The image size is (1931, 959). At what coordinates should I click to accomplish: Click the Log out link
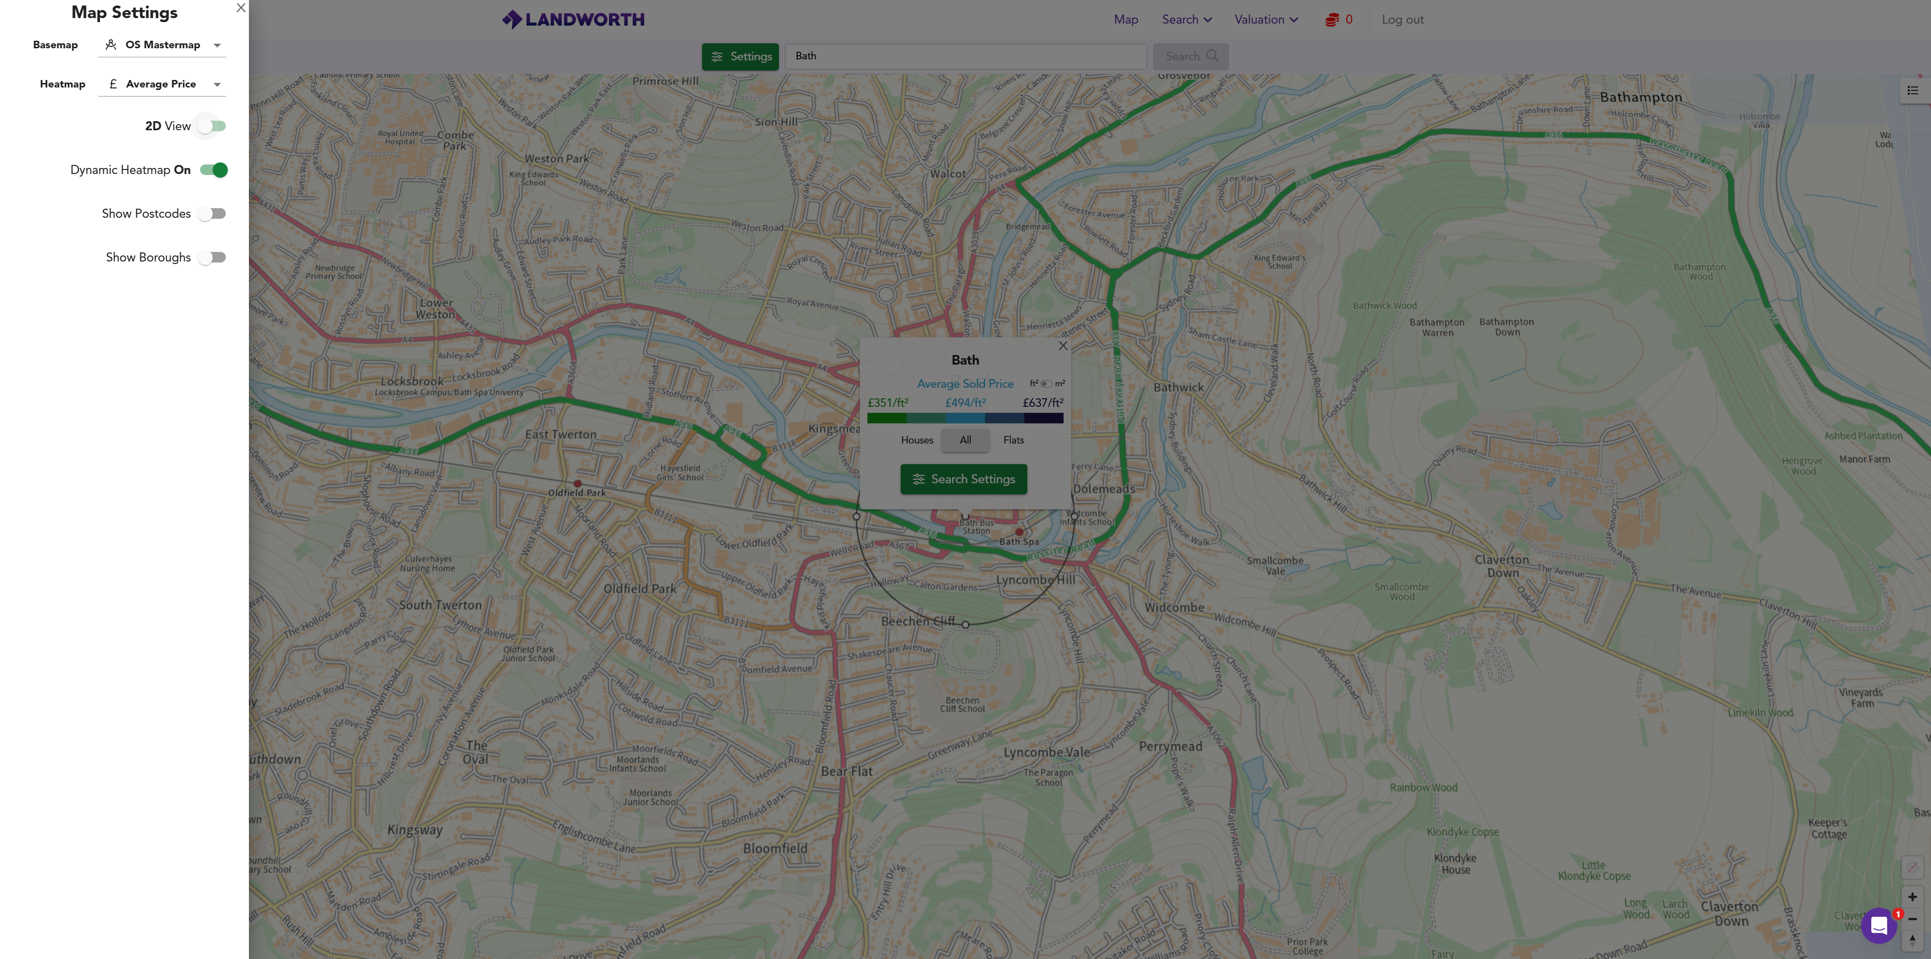(x=1402, y=20)
